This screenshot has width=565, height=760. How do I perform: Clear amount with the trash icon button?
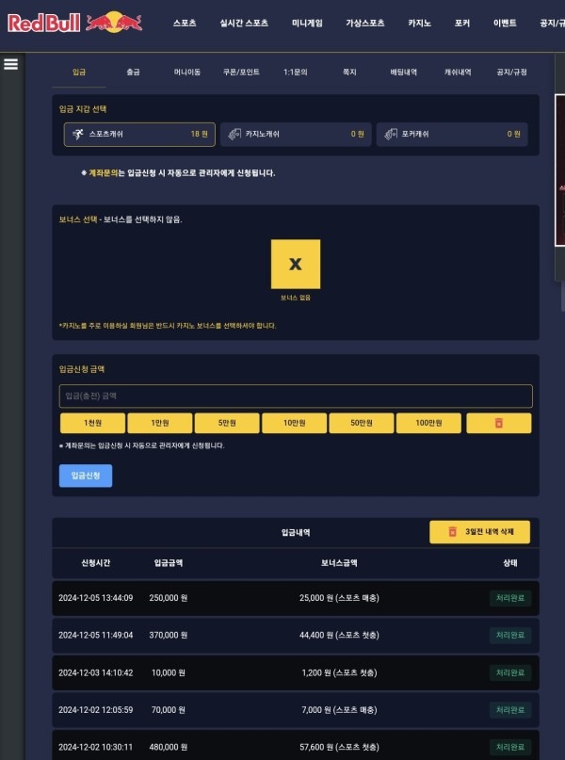(498, 424)
